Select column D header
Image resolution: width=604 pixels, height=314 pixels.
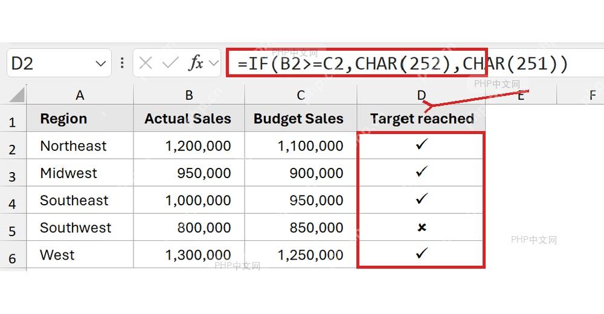click(421, 95)
